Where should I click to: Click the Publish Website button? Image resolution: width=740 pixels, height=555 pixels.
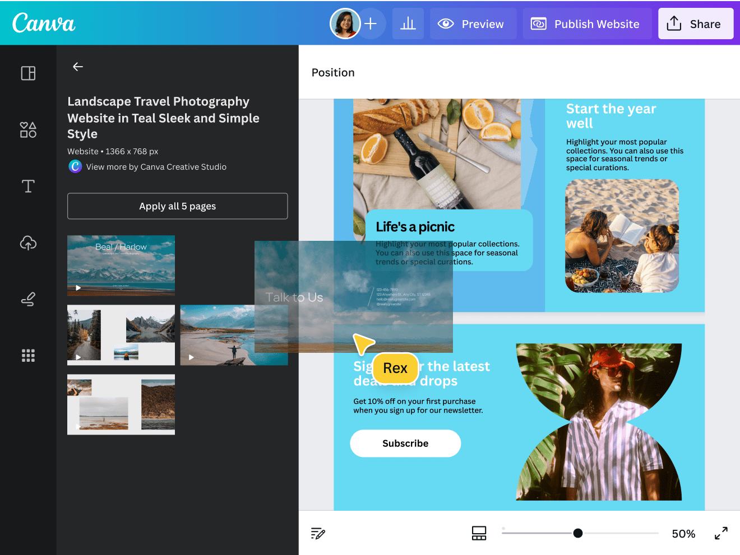tap(587, 24)
